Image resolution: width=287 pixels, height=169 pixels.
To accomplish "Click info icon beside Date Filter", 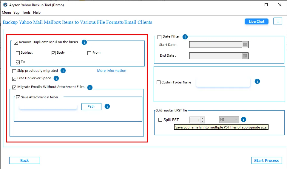I will click(x=185, y=37).
